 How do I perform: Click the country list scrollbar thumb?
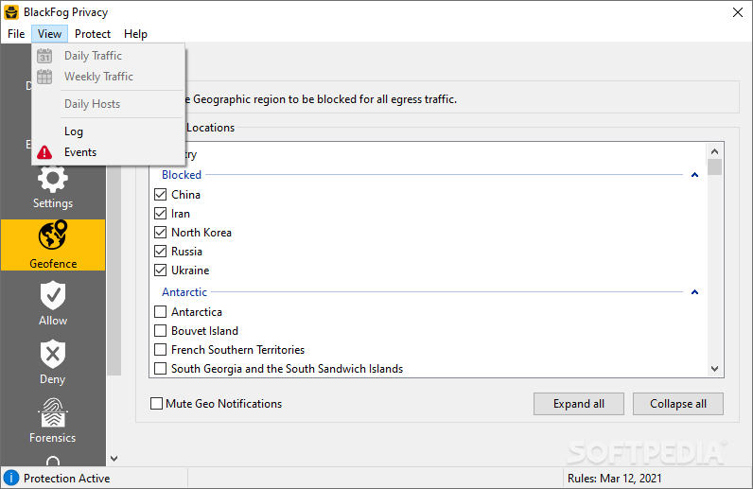tap(714, 167)
